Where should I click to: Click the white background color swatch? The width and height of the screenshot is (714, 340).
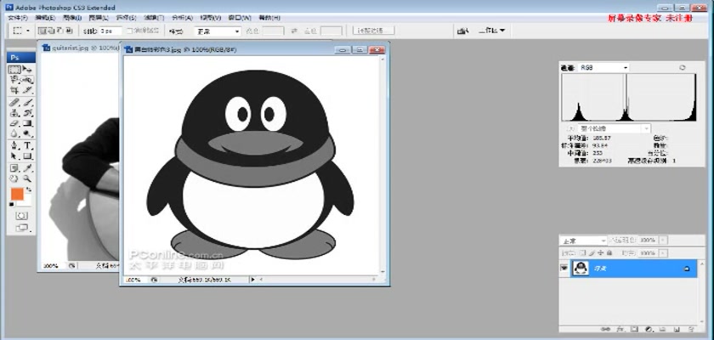point(26,202)
